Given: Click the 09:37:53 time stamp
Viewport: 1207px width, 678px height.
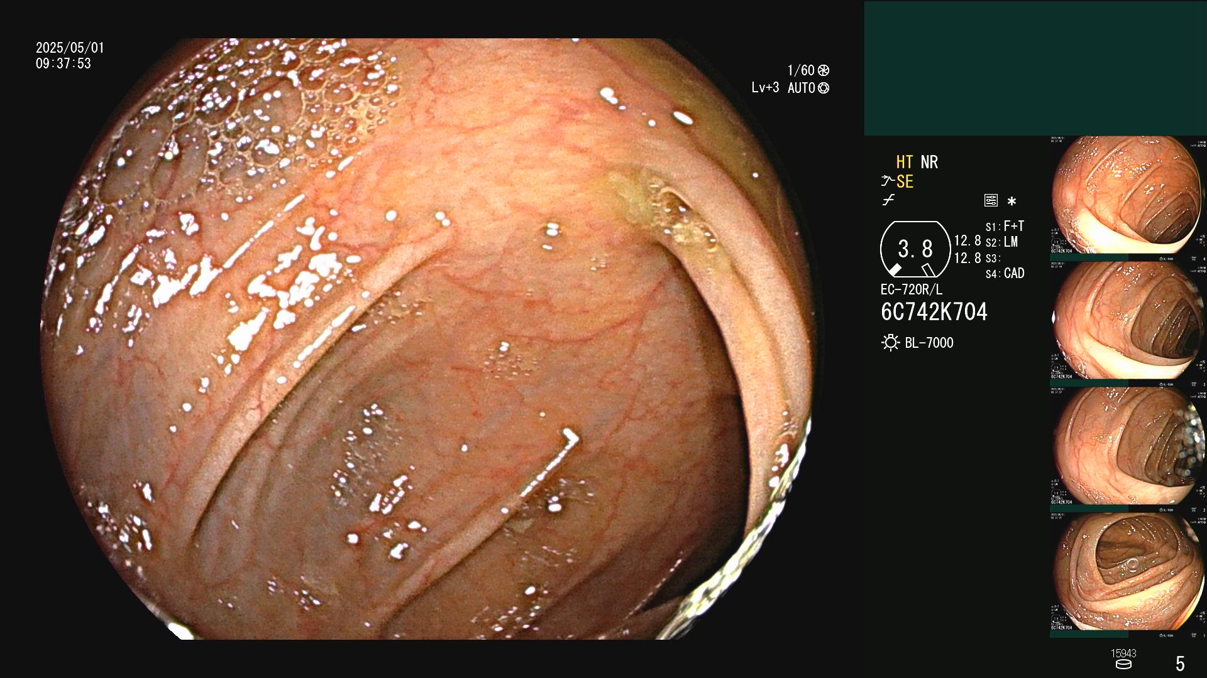Looking at the screenshot, I should click(63, 63).
